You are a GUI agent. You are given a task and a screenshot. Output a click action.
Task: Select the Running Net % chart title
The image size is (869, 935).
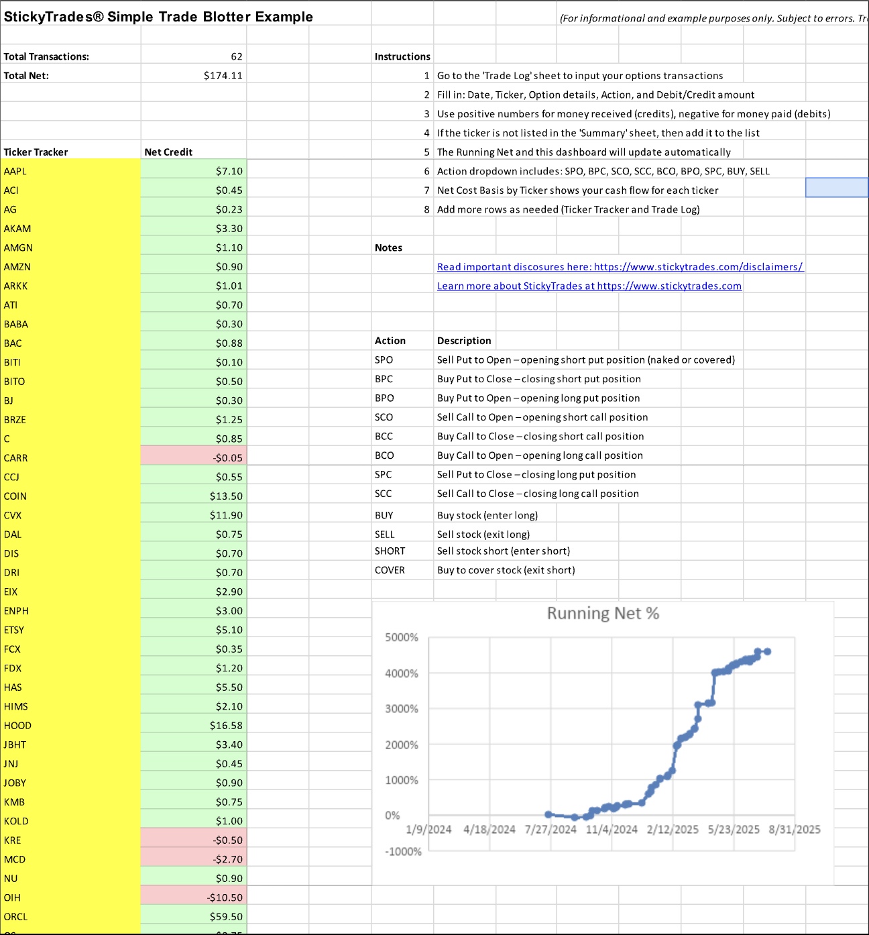(x=603, y=613)
